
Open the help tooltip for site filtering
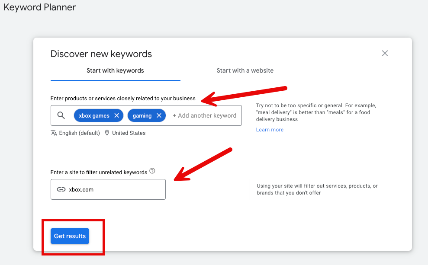click(x=152, y=171)
